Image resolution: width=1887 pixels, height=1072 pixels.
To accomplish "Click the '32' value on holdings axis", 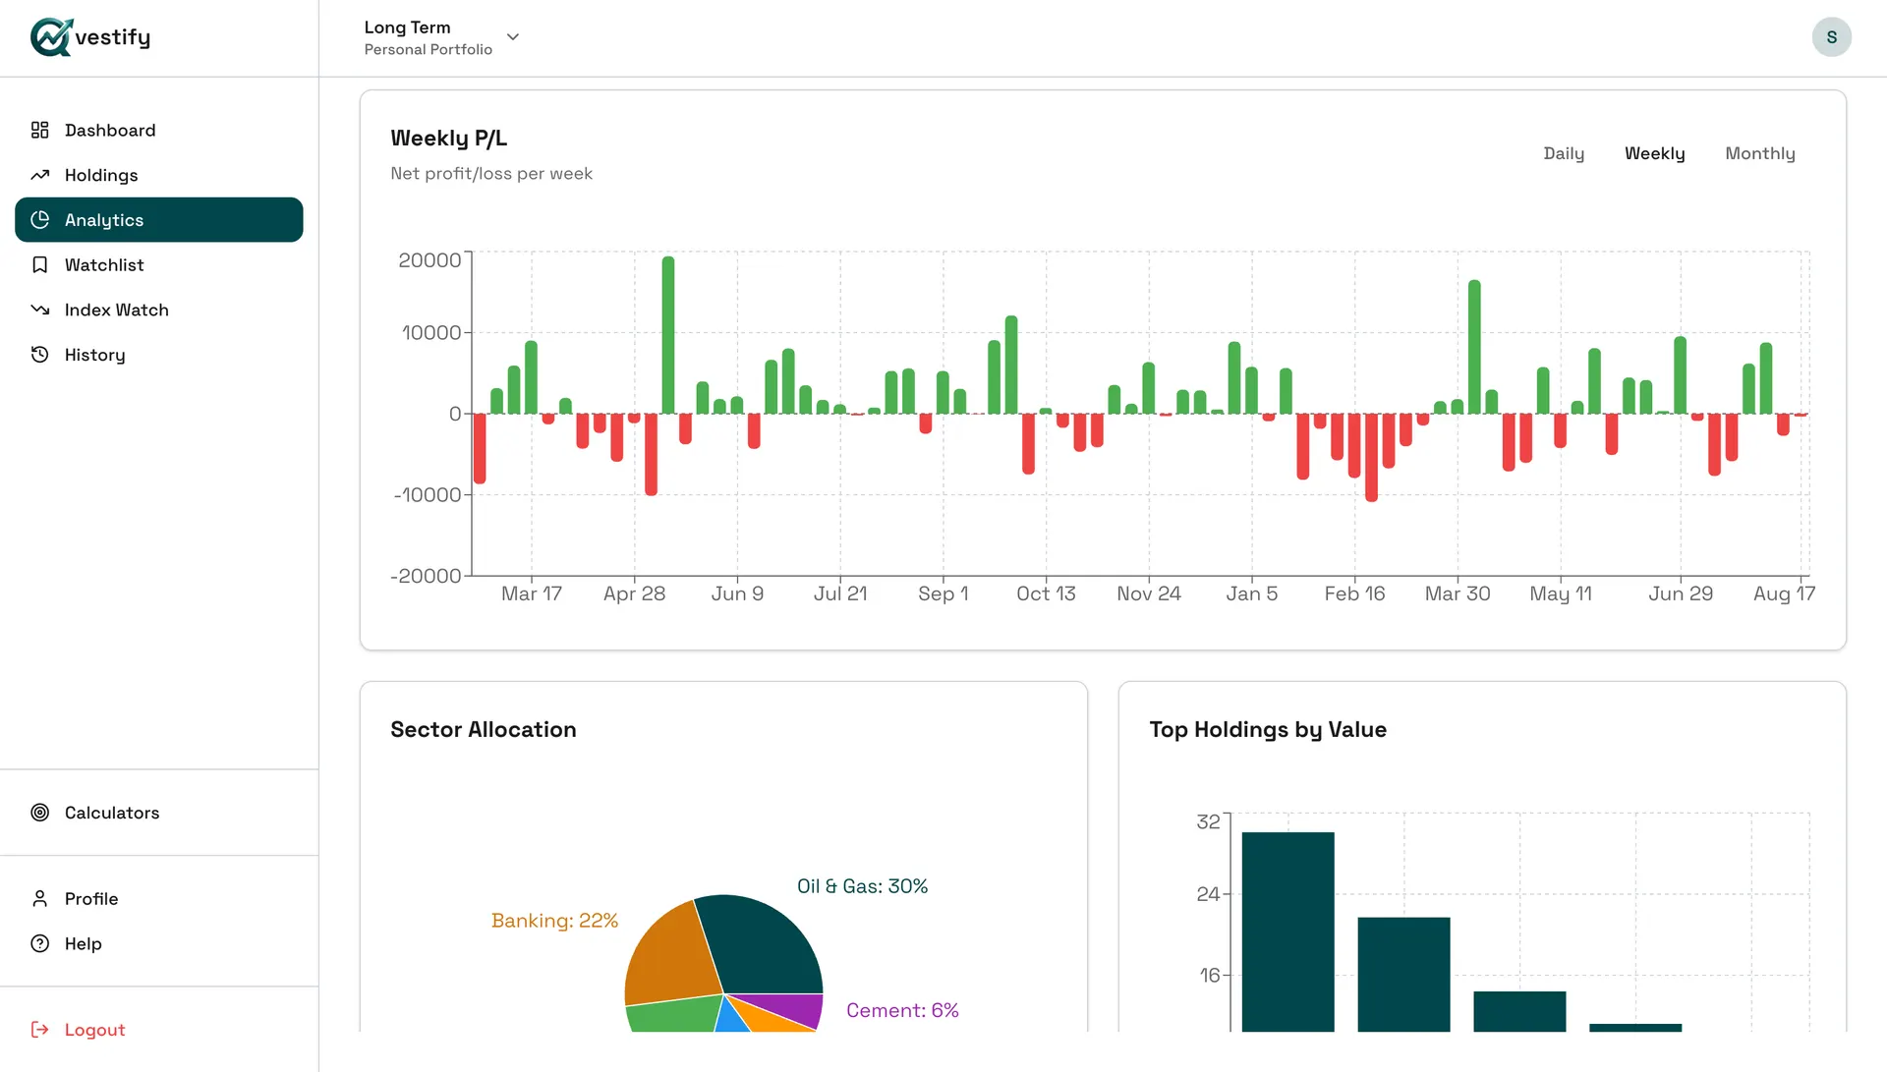I will click(1208, 821).
